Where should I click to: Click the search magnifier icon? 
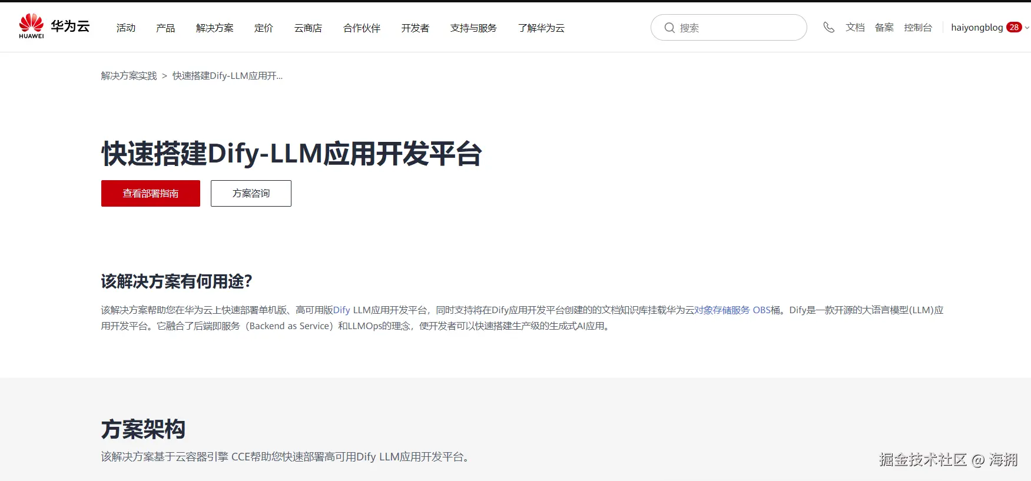coord(669,28)
